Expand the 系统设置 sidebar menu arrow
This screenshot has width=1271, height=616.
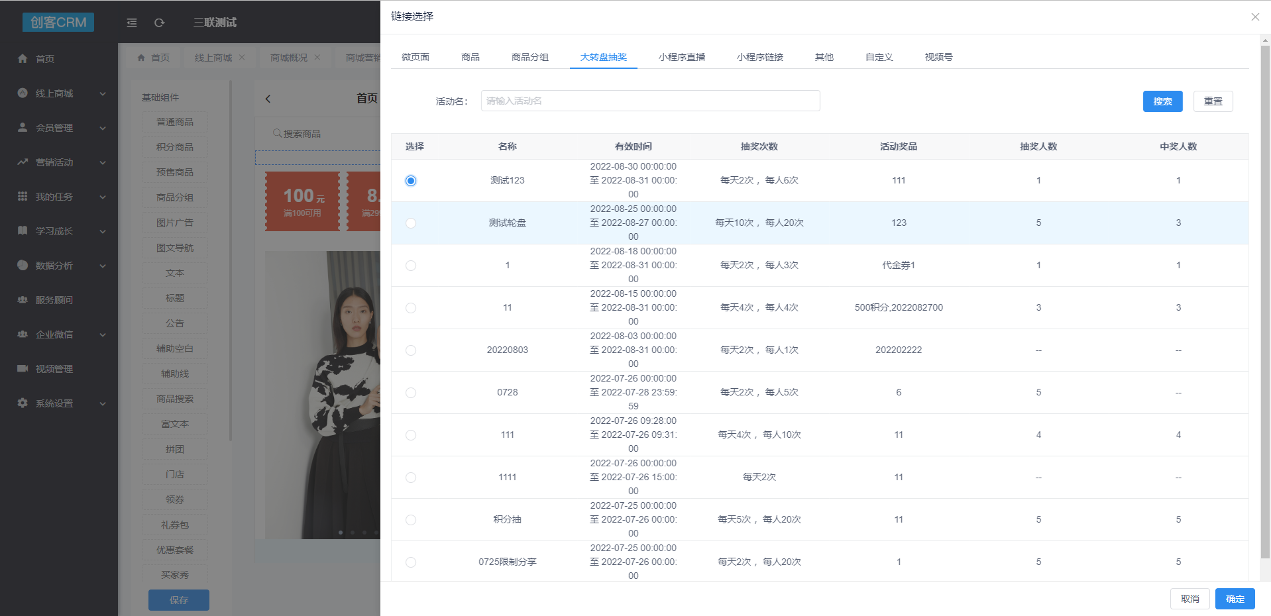click(x=103, y=403)
